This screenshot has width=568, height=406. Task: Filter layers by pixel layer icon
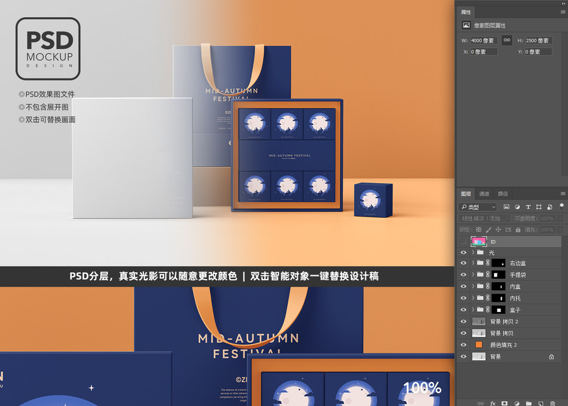(506, 207)
